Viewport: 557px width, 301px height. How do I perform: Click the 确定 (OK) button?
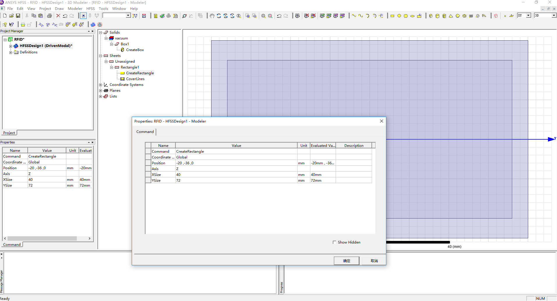pos(346,261)
